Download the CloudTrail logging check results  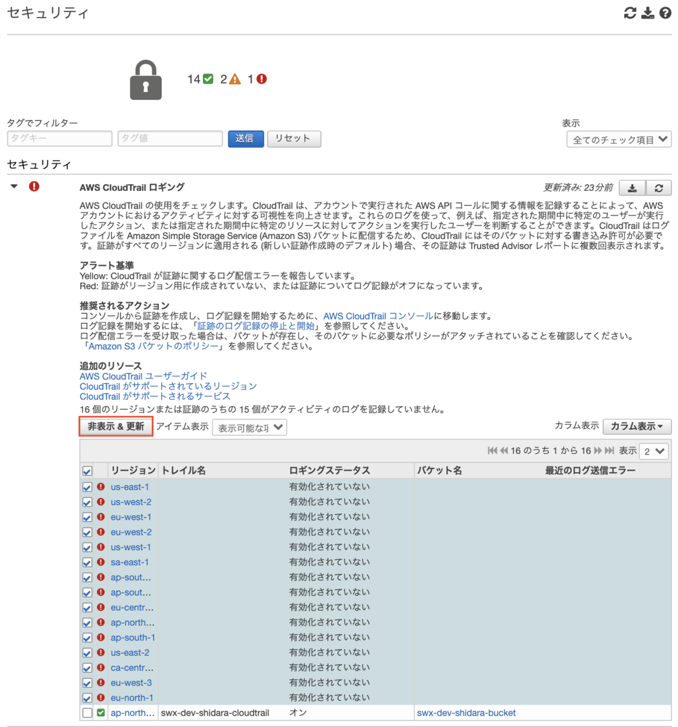pos(633,188)
